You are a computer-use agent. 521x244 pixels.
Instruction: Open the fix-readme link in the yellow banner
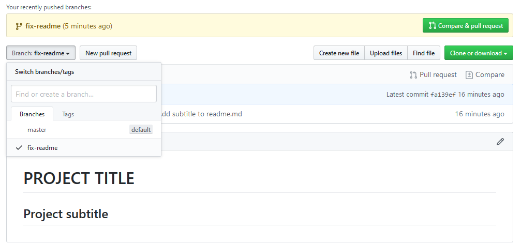coord(43,26)
